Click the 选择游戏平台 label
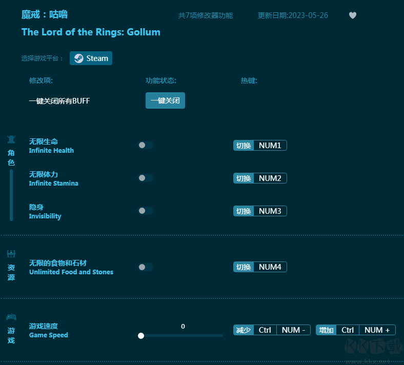This screenshot has height=365, width=404. click(x=42, y=58)
